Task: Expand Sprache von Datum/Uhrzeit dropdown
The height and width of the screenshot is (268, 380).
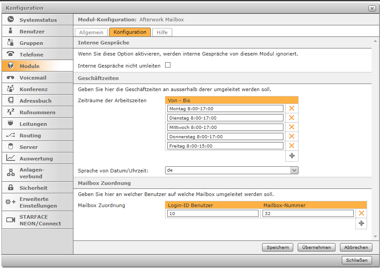Action: [294, 170]
